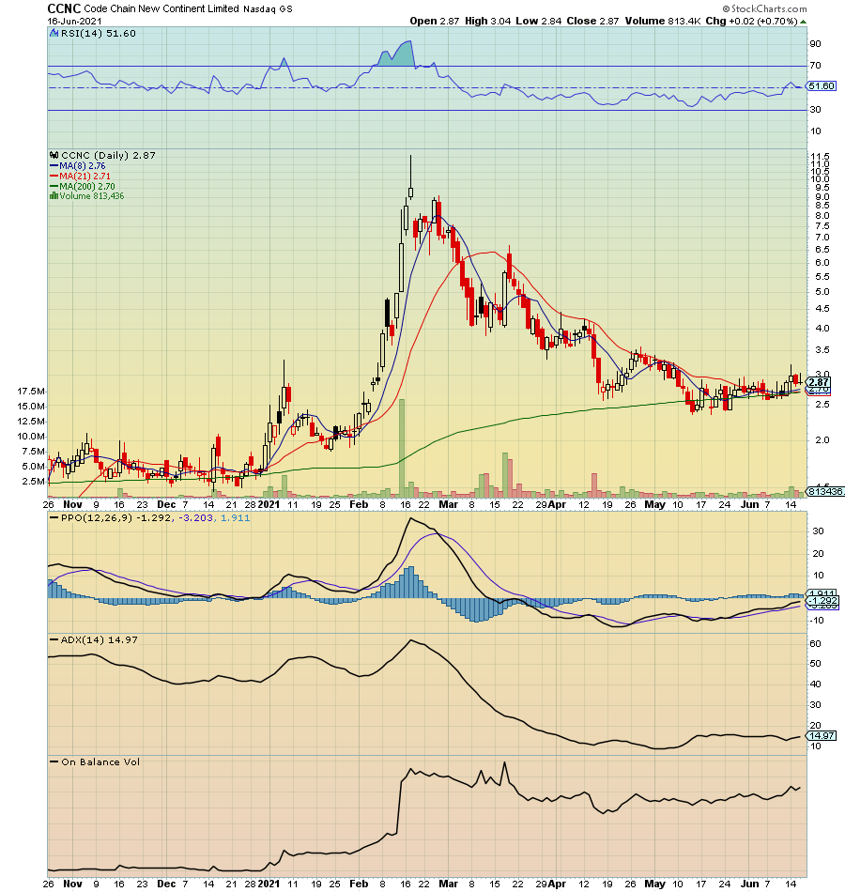Image resolution: width=845 pixels, height=892 pixels.
Task: Click the 60 level label on the ADX axis
Action: click(815, 644)
